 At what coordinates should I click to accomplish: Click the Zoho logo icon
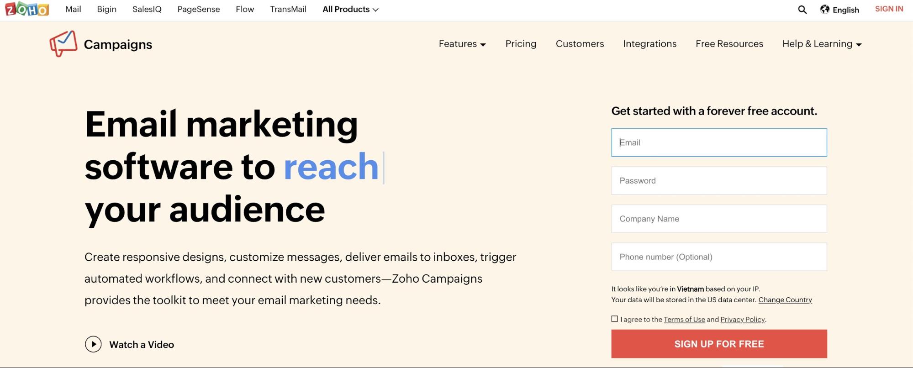coord(27,9)
